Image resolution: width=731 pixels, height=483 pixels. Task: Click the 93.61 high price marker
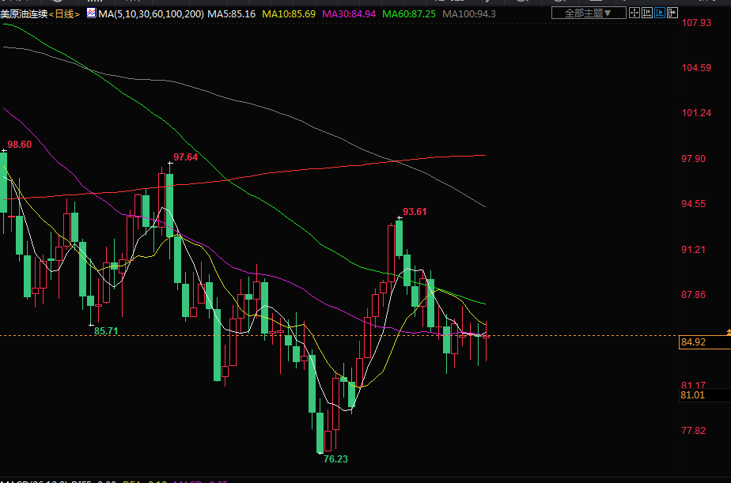click(x=415, y=211)
